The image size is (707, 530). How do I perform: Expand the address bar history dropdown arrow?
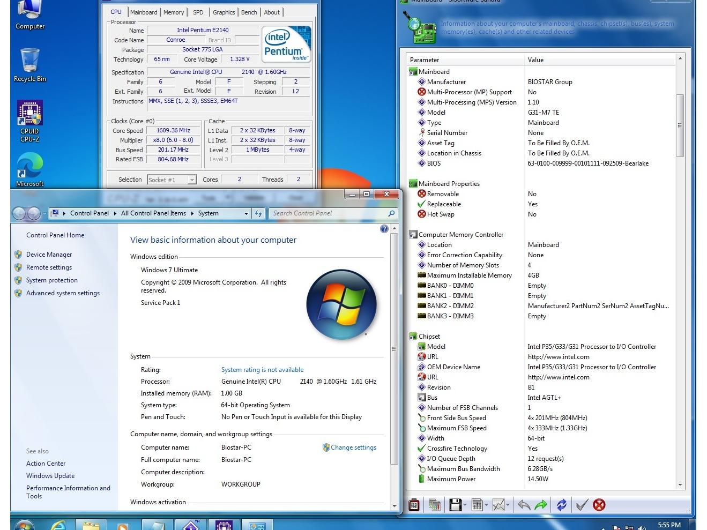click(x=246, y=213)
